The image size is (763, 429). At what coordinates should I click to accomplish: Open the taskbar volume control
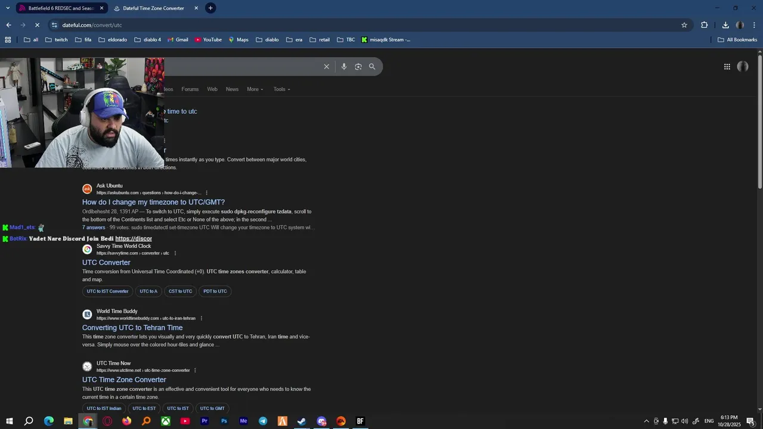[684, 421]
